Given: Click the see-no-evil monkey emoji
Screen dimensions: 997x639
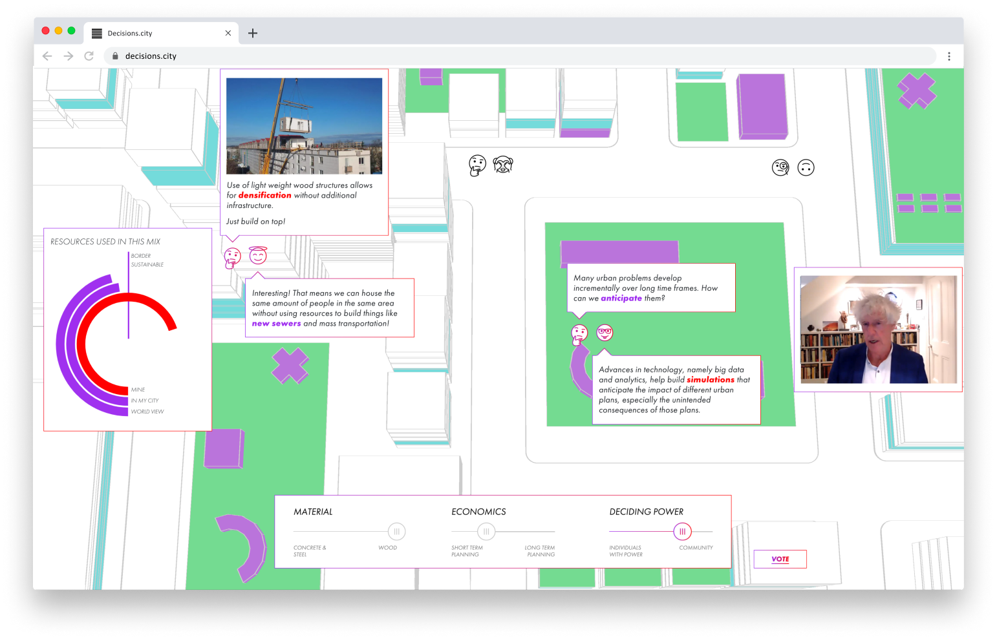Looking at the screenshot, I should 502,165.
